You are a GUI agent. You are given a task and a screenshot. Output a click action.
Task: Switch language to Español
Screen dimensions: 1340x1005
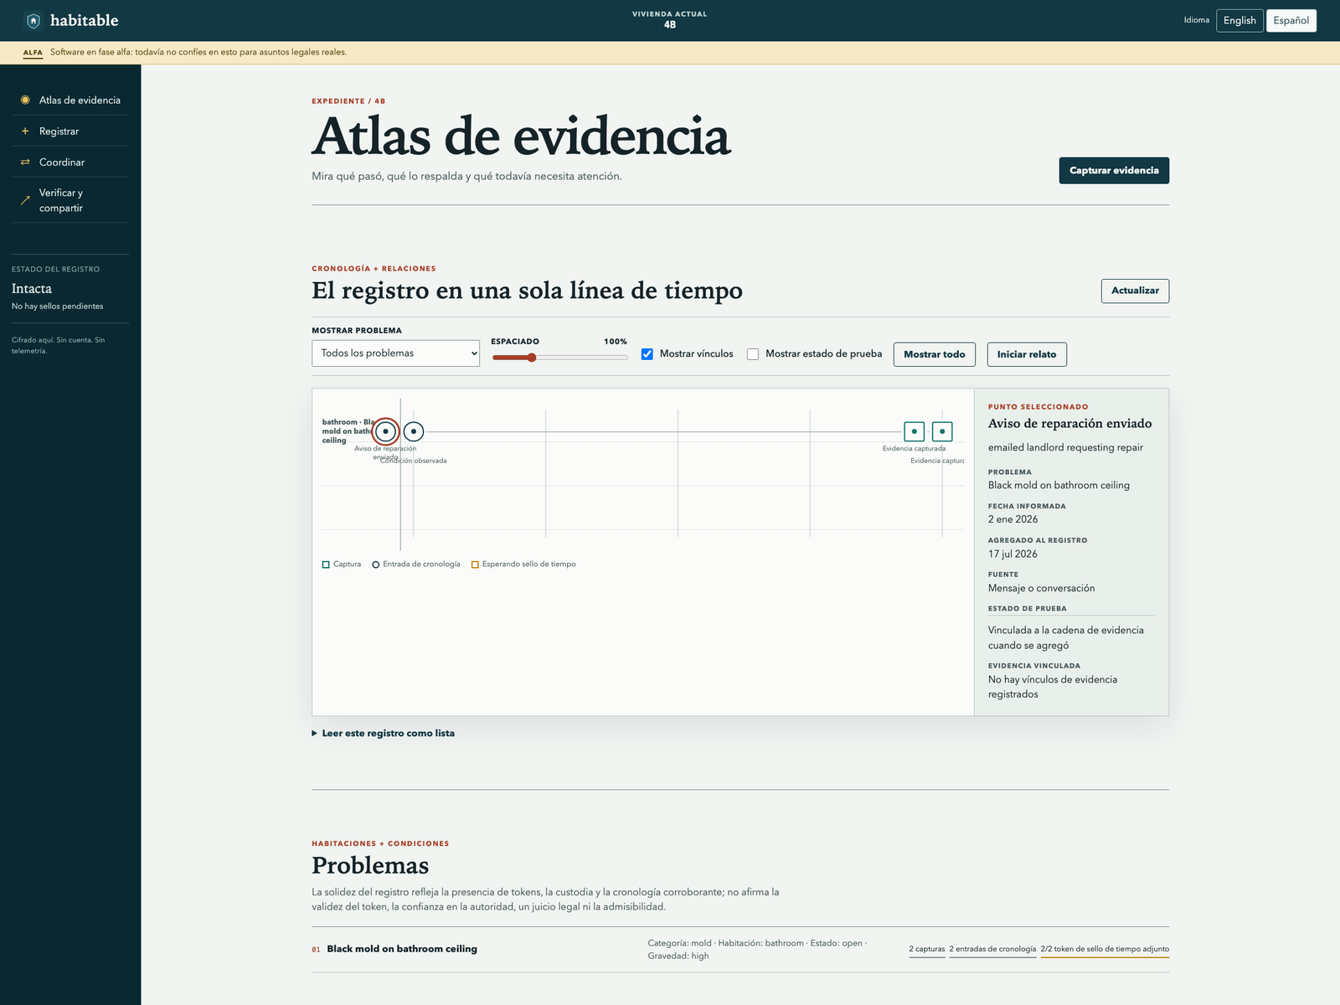(1291, 21)
